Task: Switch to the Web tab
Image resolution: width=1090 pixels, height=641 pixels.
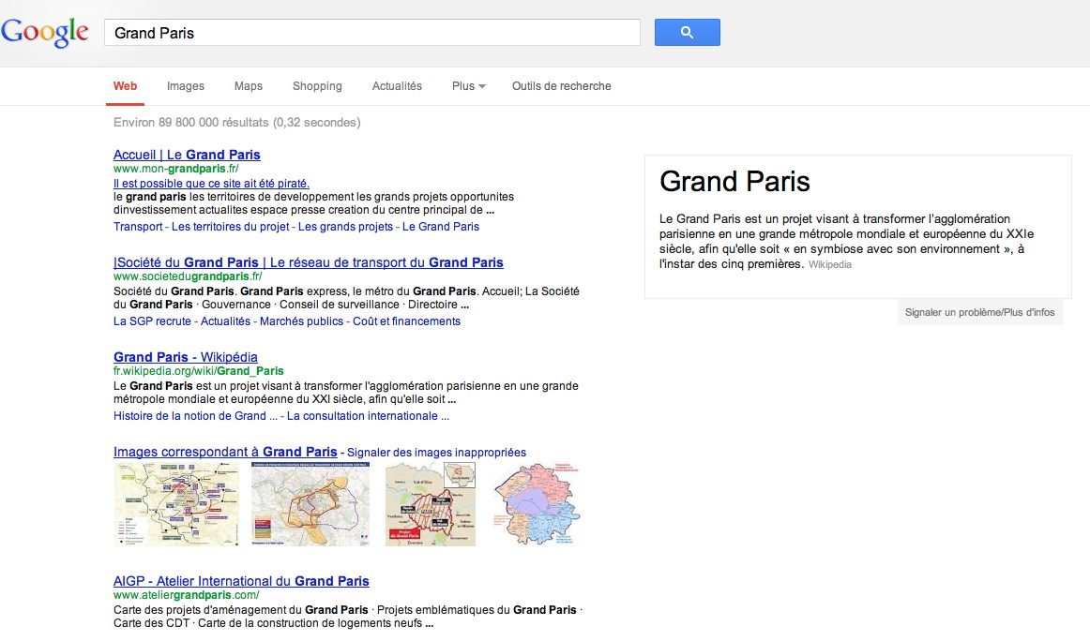Action: [x=125, y=86]
